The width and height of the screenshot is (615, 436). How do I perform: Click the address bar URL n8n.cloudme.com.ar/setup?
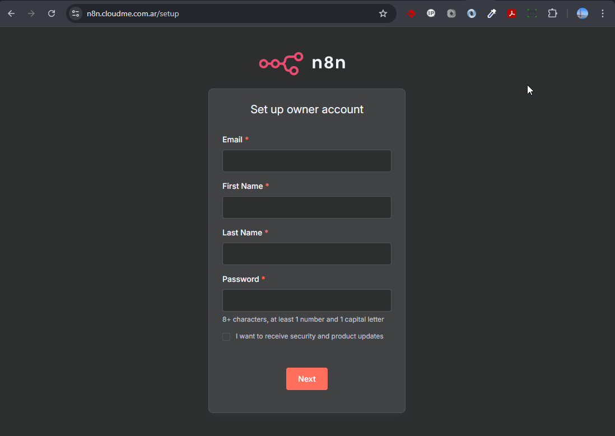click(x=133, y=14)
